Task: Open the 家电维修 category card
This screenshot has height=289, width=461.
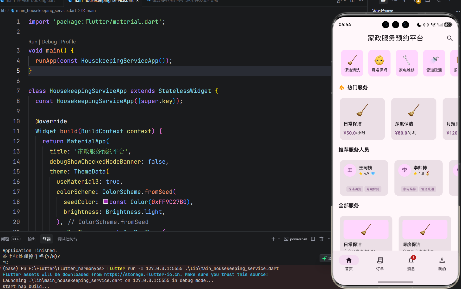Action: point(407,63)
